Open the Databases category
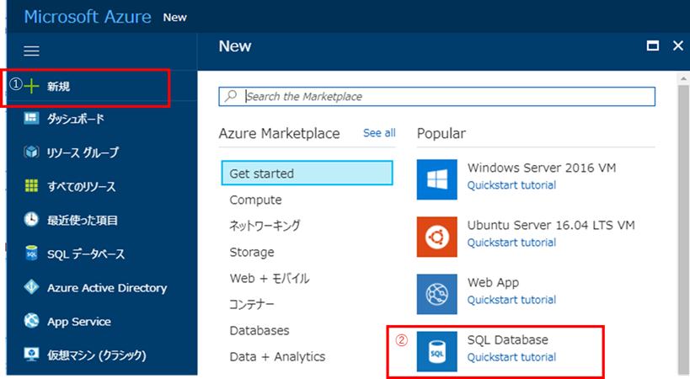 coord(259,330)
